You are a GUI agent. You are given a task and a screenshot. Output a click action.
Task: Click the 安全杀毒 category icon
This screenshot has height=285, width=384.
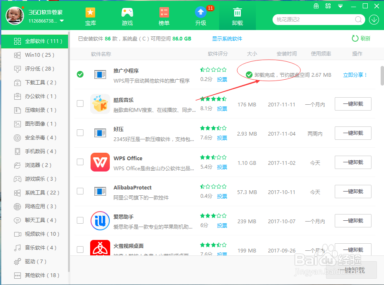18,138
